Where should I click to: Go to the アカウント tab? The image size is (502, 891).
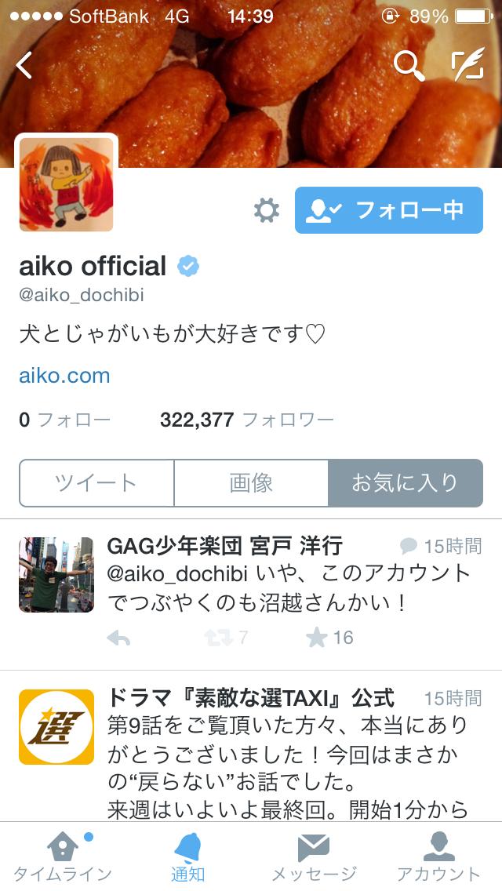pyautogui.click(x=438, y=859)
